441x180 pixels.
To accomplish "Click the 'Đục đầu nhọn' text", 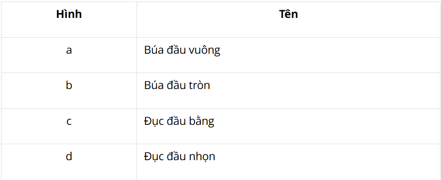I will coord(180,157).
